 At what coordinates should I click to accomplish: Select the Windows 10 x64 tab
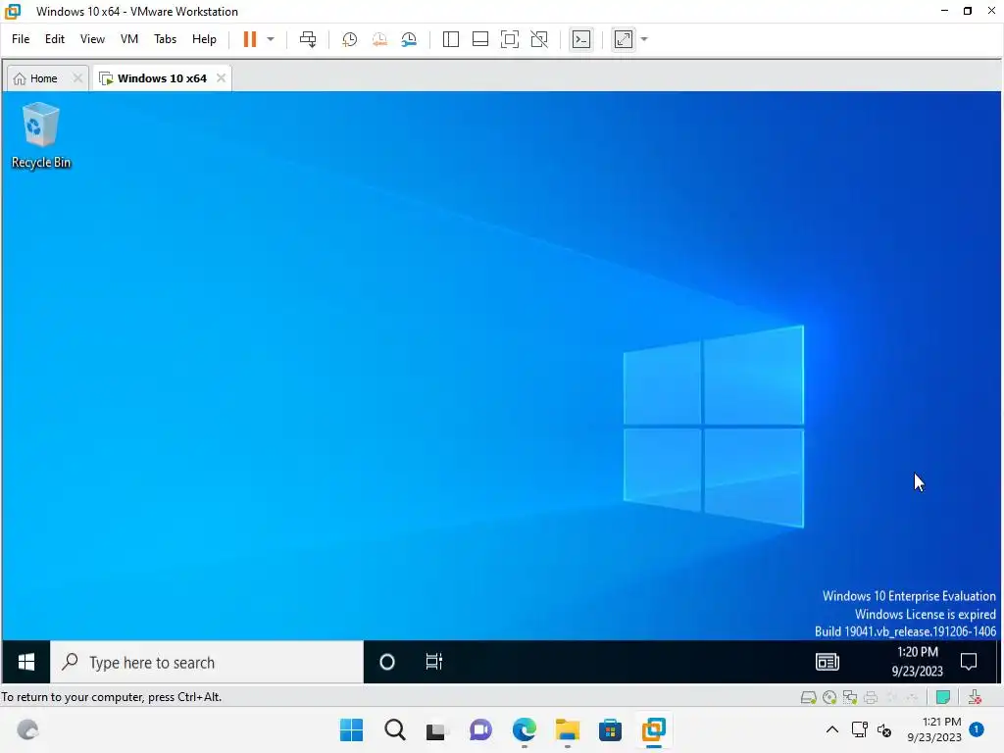[154, 78]
